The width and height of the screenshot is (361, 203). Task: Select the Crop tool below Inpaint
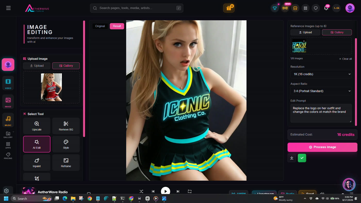pos(37,177)
